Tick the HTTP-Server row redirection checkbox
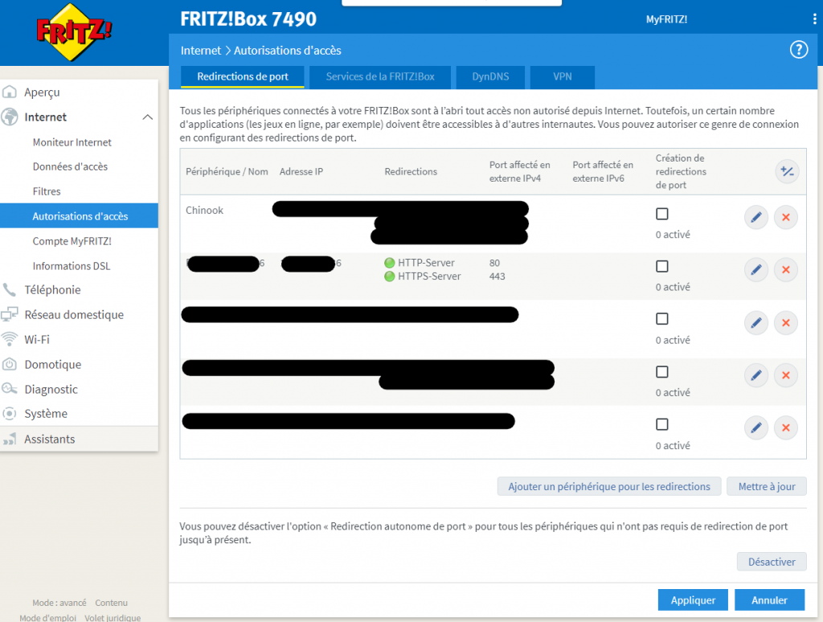 click(662, 266)
